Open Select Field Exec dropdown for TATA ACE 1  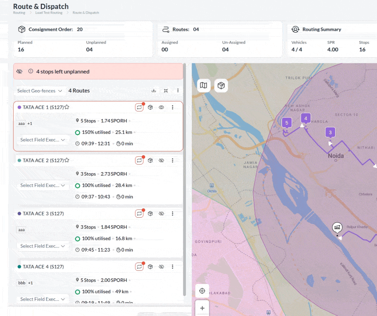click(x=43, y=140)
